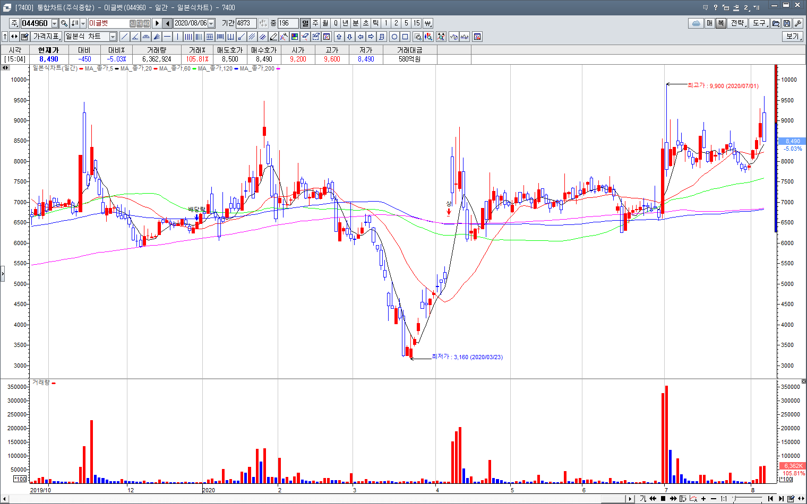The height and width of the screenshot is (504, 807).
Task: Click the stock search magnifier icon
Action: click(64, 23)
